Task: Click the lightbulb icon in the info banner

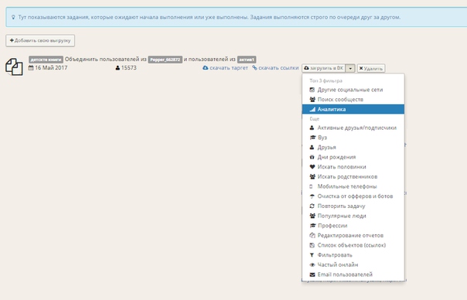Action: click(13, 17)
